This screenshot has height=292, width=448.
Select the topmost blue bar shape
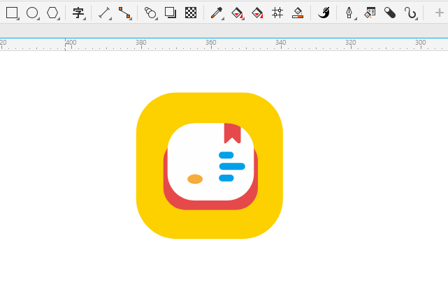click(226, 155)
